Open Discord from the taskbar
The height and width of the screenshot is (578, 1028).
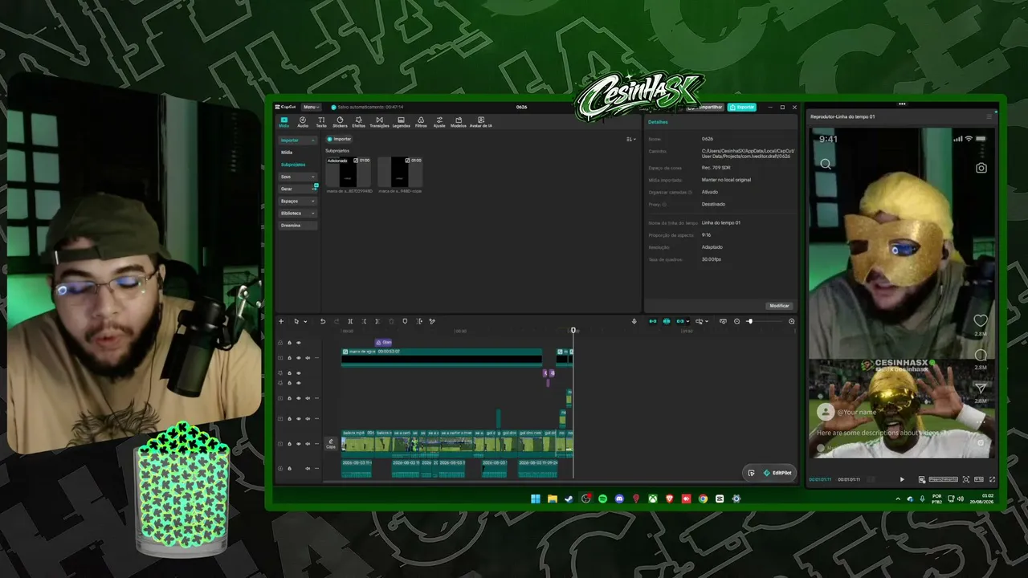[x=619, y=499]
